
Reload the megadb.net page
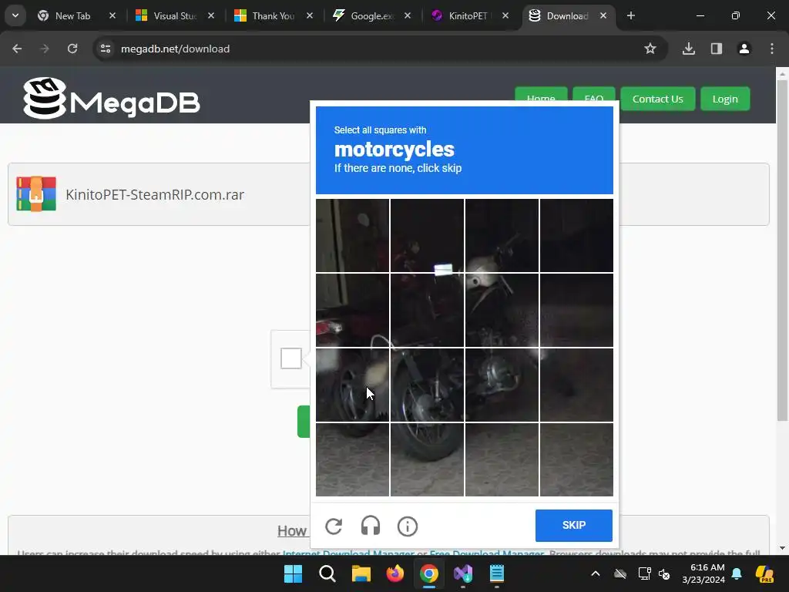click(72, 49)
